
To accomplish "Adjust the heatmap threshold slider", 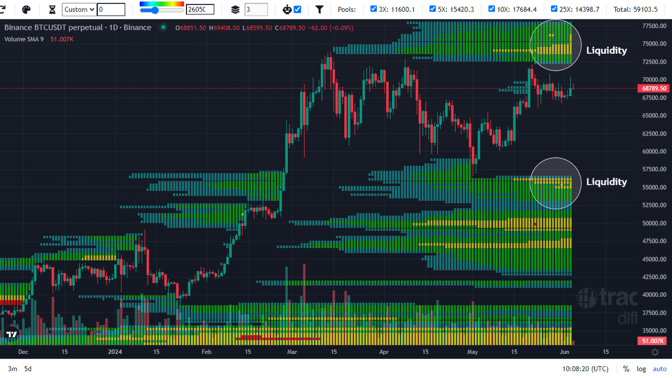I will (x=162, y=11).
